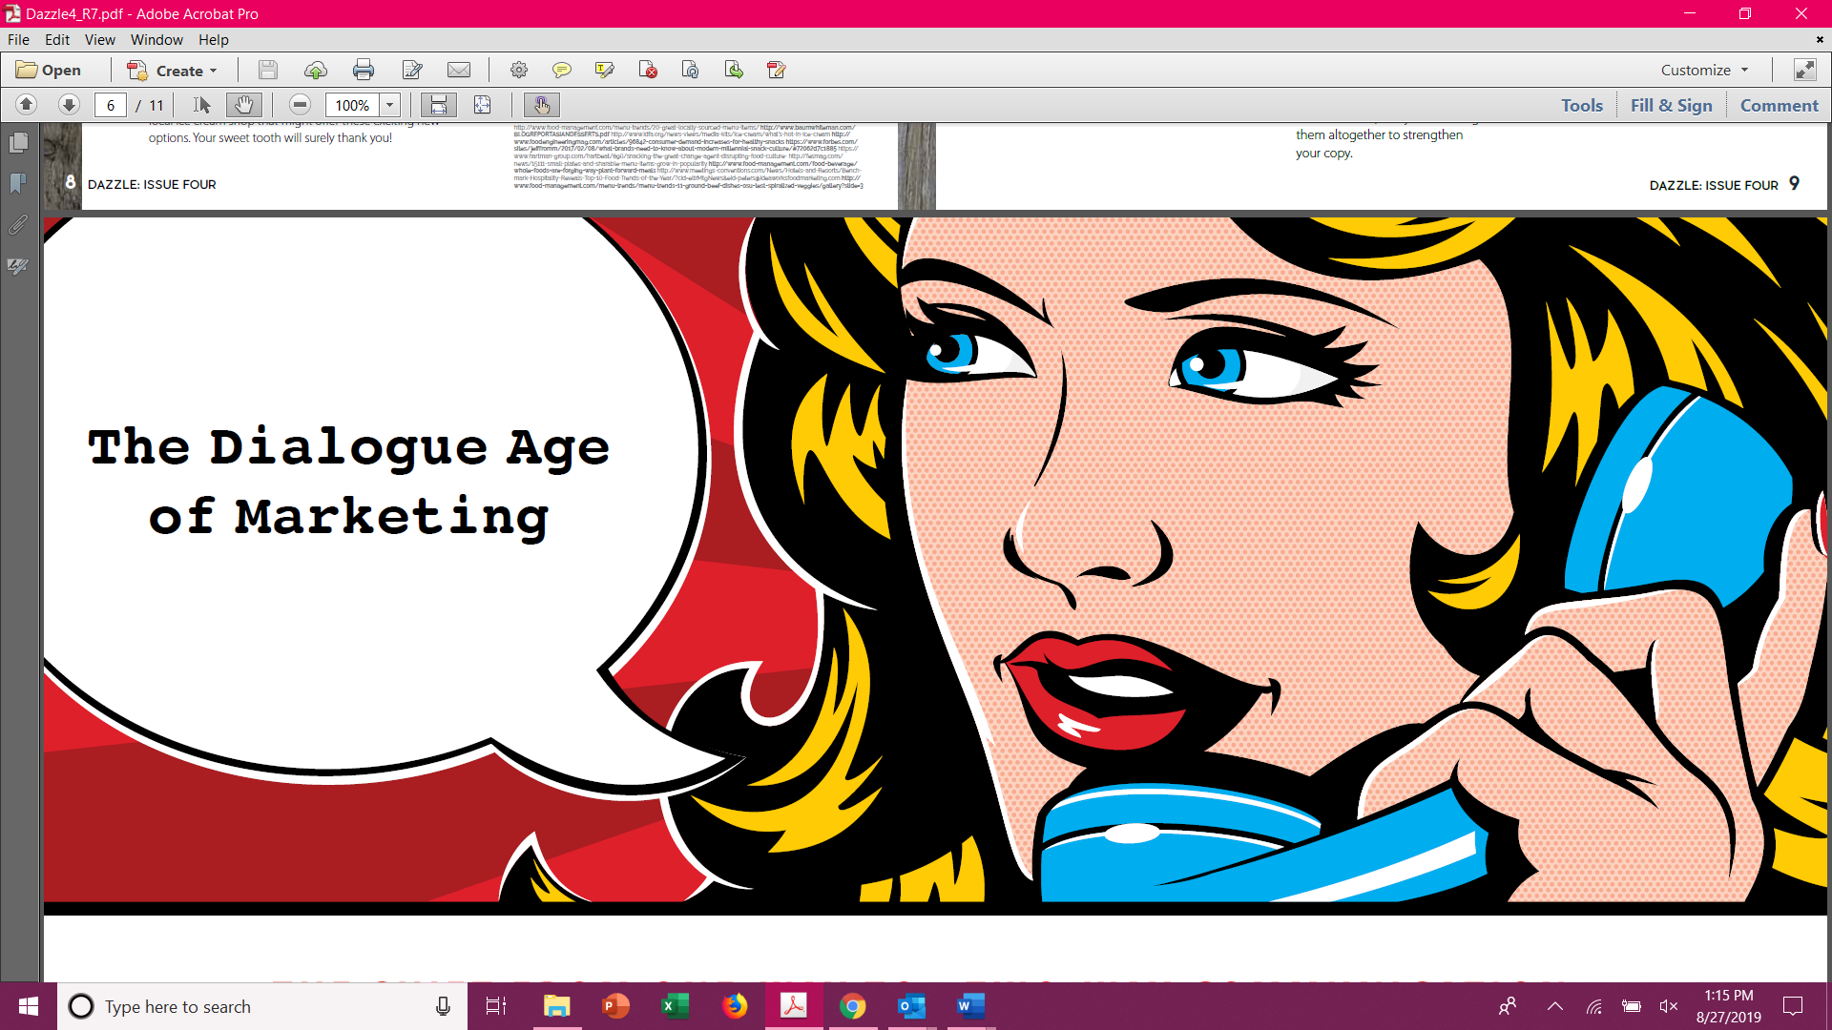Open the Help menu
This screenshot has height=1030, width=1832.
coord(213,40)
